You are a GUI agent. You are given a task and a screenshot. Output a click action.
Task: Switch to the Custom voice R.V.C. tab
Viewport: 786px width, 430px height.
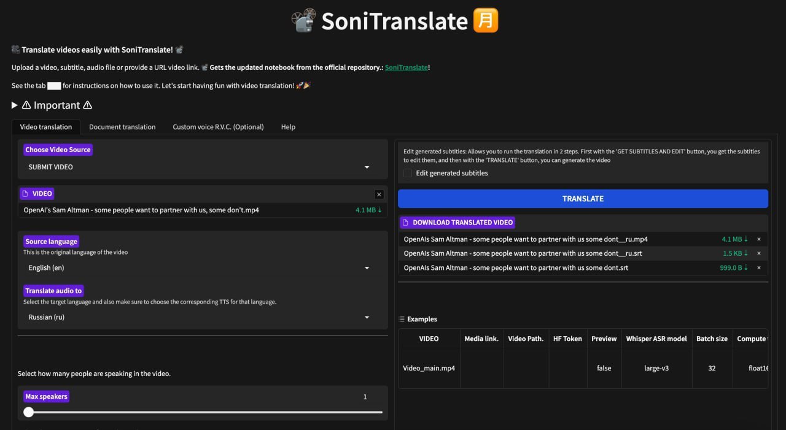tap(218, 127)
